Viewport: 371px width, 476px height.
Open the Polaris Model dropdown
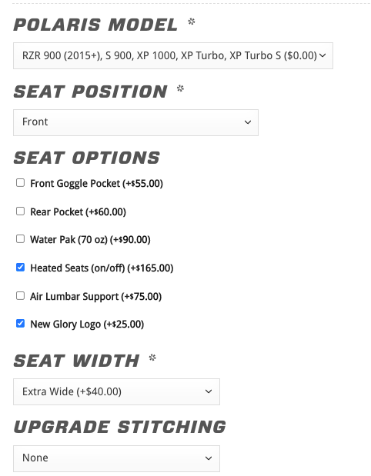173,56
